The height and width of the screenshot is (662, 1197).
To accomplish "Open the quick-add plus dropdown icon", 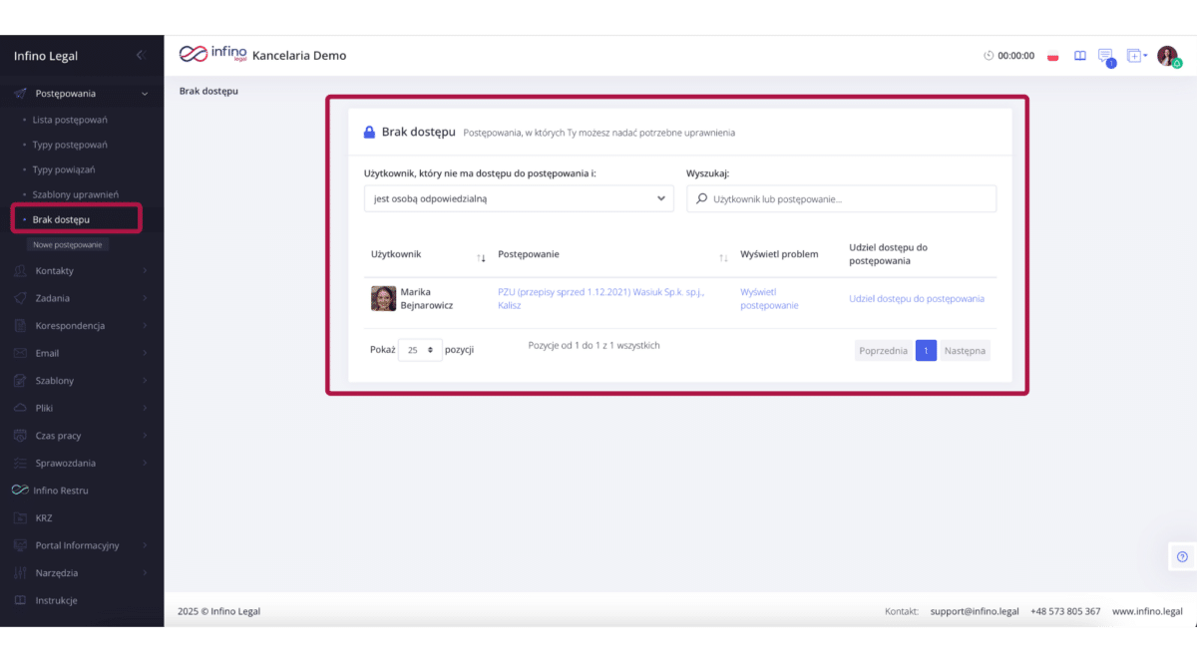I will (1137, 56).
